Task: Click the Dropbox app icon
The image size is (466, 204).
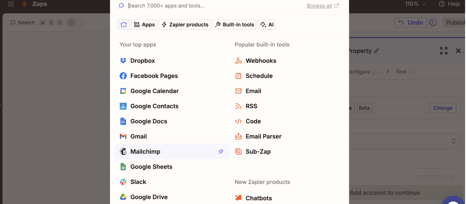Action: (x=123, y=61)
